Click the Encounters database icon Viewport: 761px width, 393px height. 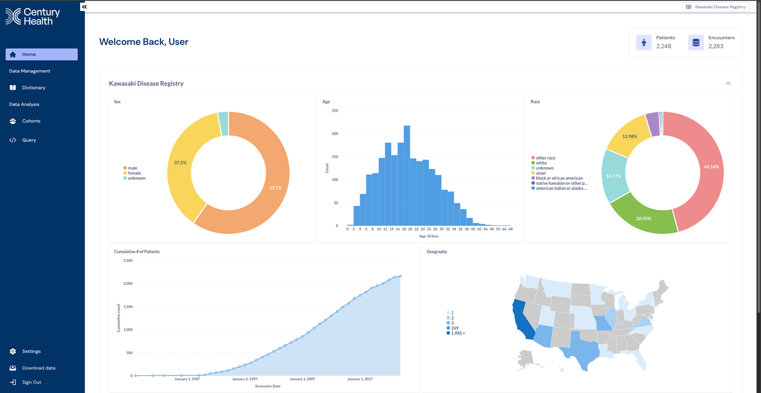pos(696,42)
